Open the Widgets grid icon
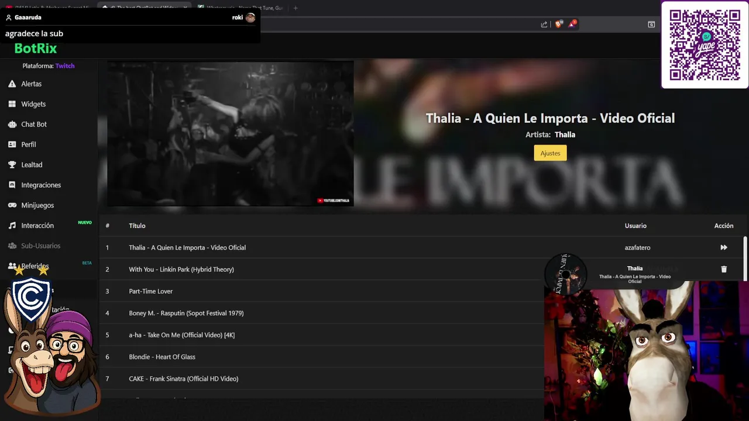 click(x=12, y=104)
